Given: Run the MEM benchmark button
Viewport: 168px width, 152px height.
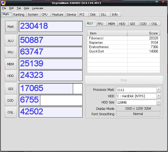Looking at the screenshot, I should pyautogui.click(x=11, y=64).
